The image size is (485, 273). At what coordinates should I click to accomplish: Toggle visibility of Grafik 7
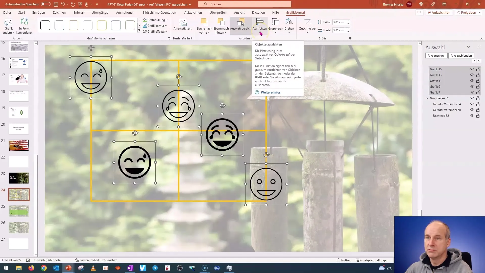click(x=472, y=93)
